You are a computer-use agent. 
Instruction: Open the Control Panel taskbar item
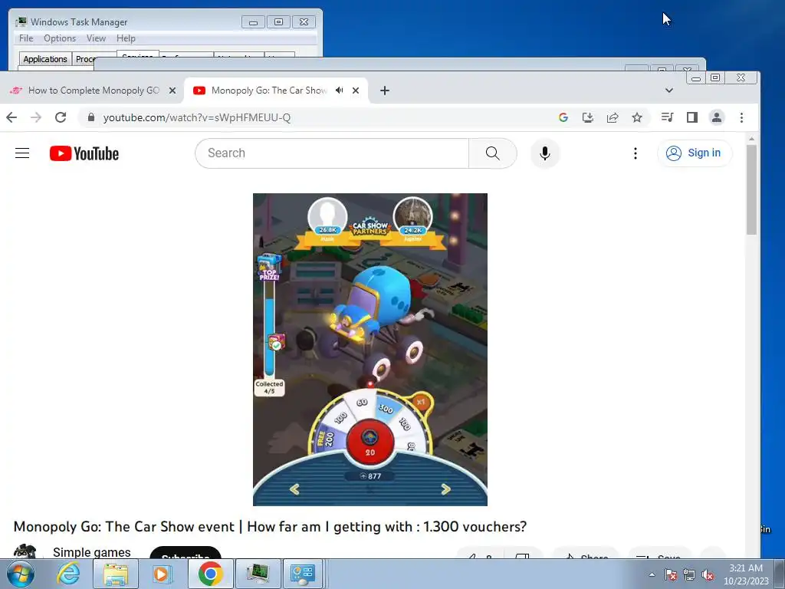pyautogui.click(x=304, y=574)
